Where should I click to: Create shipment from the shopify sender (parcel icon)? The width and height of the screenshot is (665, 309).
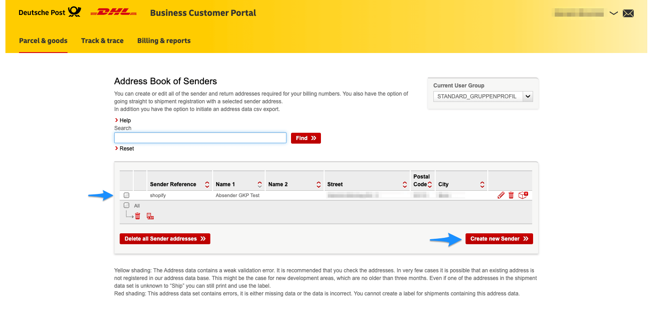point(523,195)
